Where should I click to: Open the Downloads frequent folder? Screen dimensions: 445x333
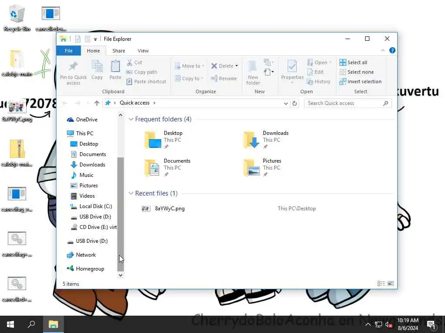click(x=266, y=140)
